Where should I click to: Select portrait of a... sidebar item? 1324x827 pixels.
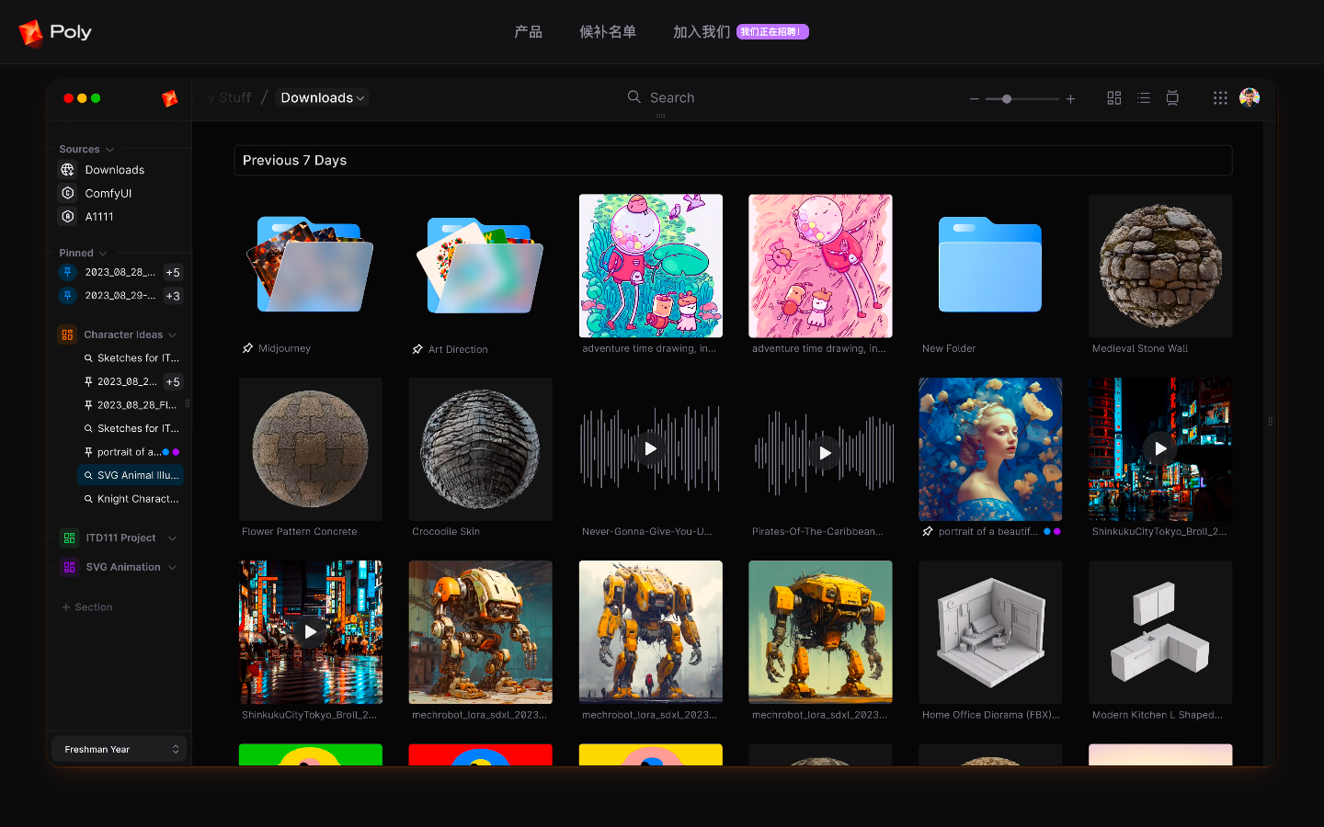(x=131, y=452)
